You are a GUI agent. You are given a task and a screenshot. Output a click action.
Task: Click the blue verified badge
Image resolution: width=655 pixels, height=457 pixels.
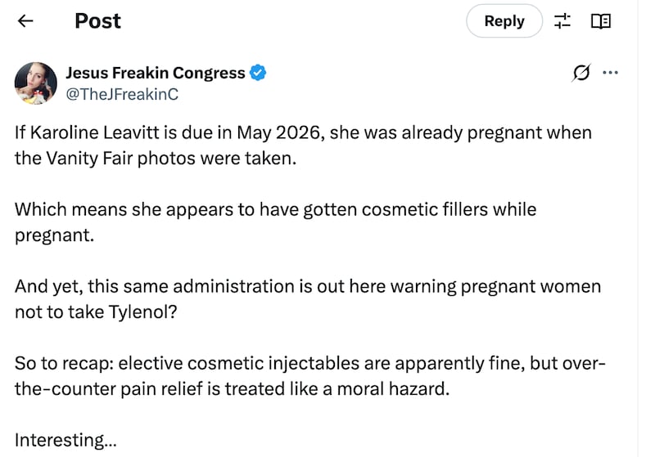coord(258,73)
